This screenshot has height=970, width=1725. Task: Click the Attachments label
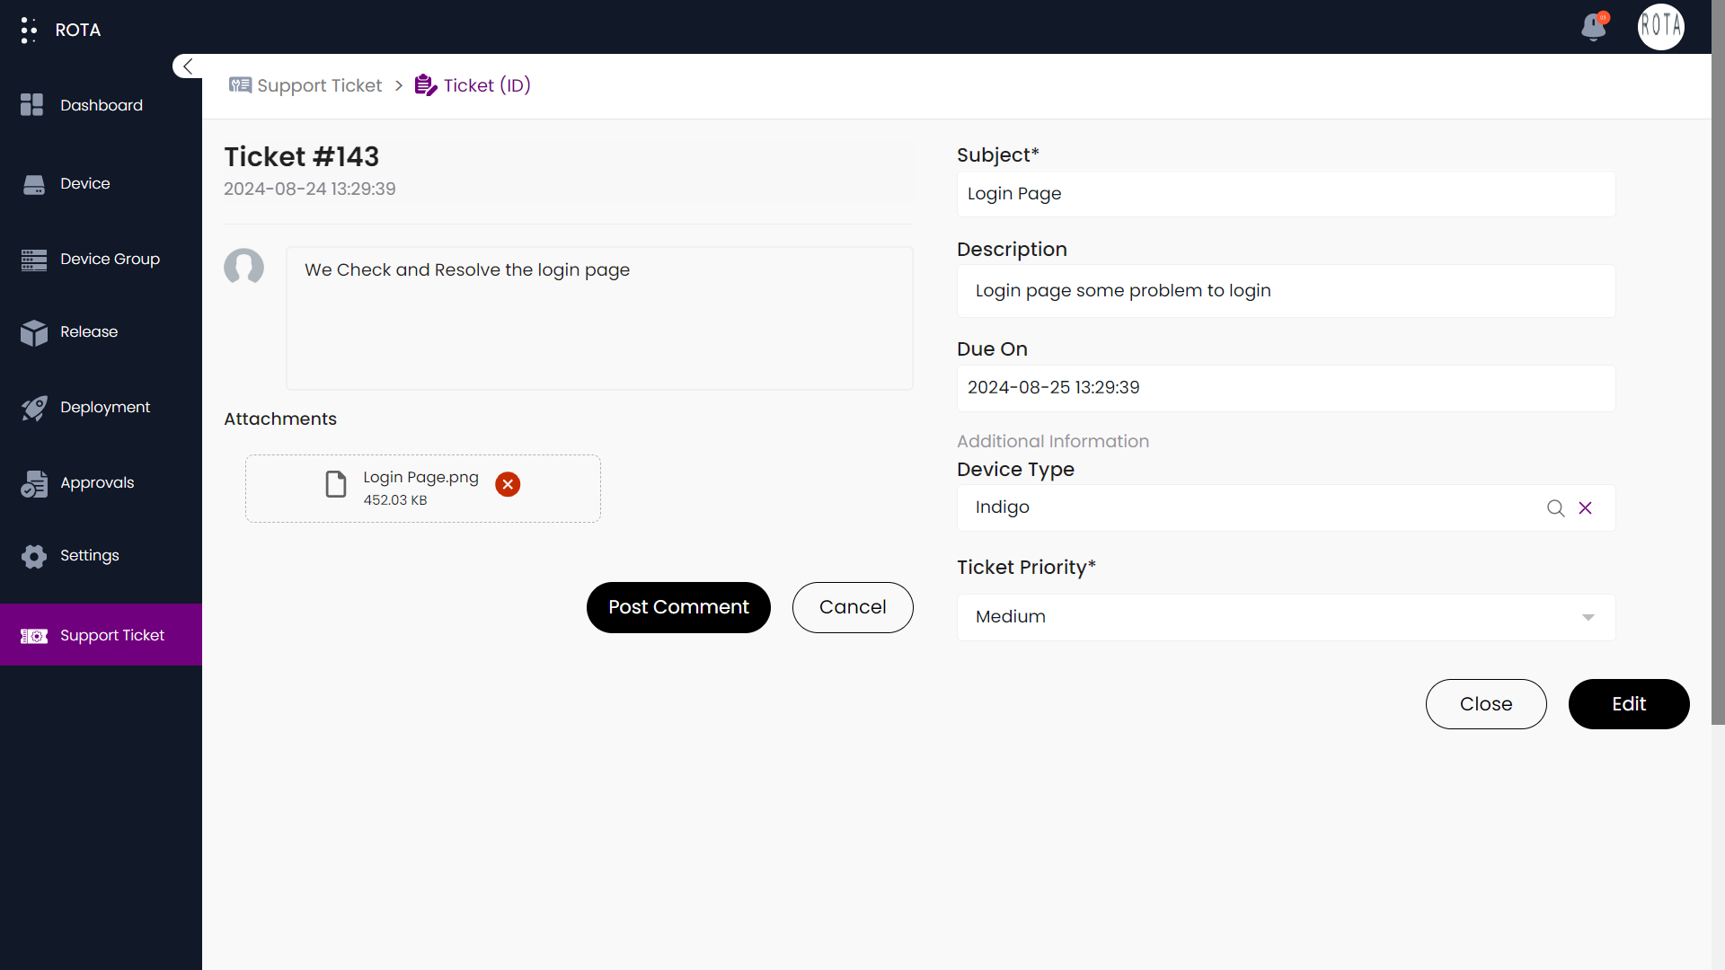280,419
